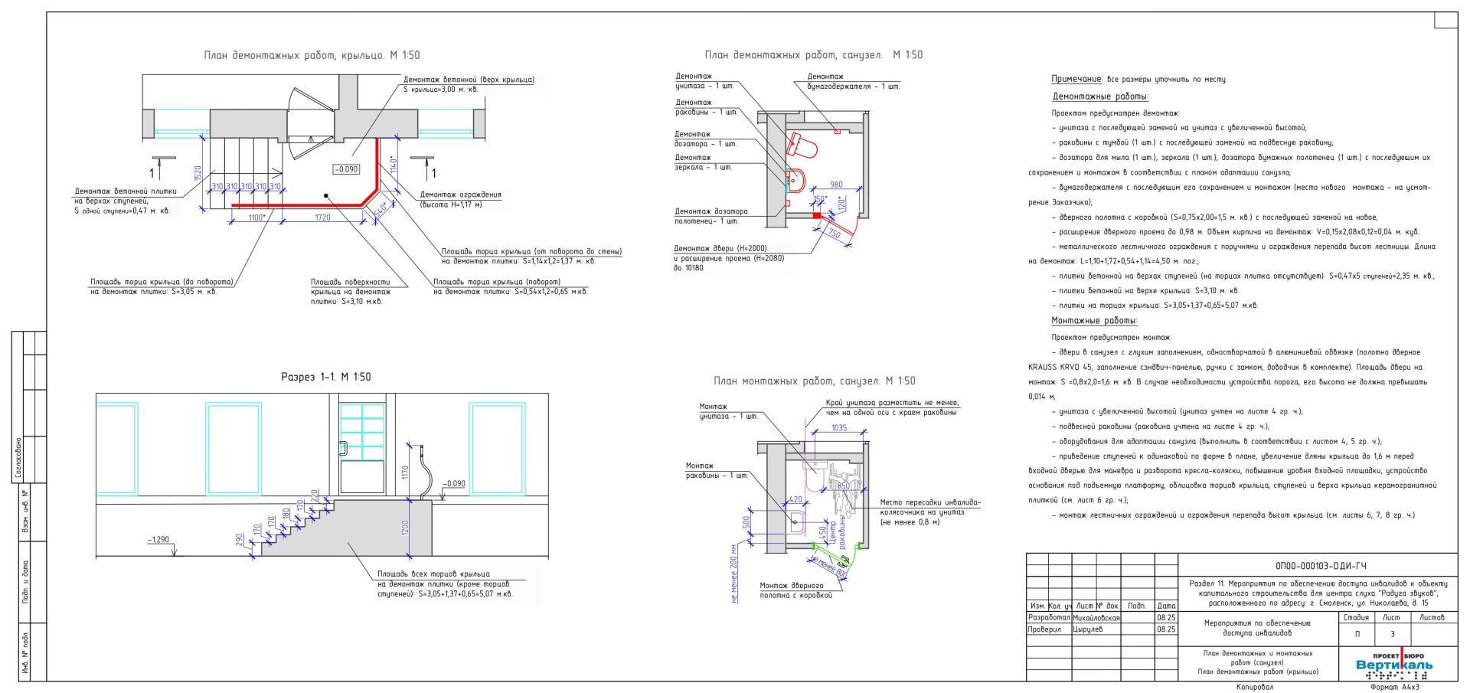This screenshot has width=1470, height=693.
Task: Click the -1.290 elevation marker in the section
Action: pyautogui.click(x=159, y=540)
